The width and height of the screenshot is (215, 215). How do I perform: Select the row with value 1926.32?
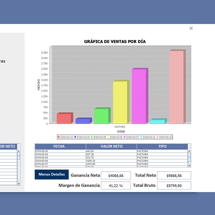pyautogui.click(x=111, y=161)
